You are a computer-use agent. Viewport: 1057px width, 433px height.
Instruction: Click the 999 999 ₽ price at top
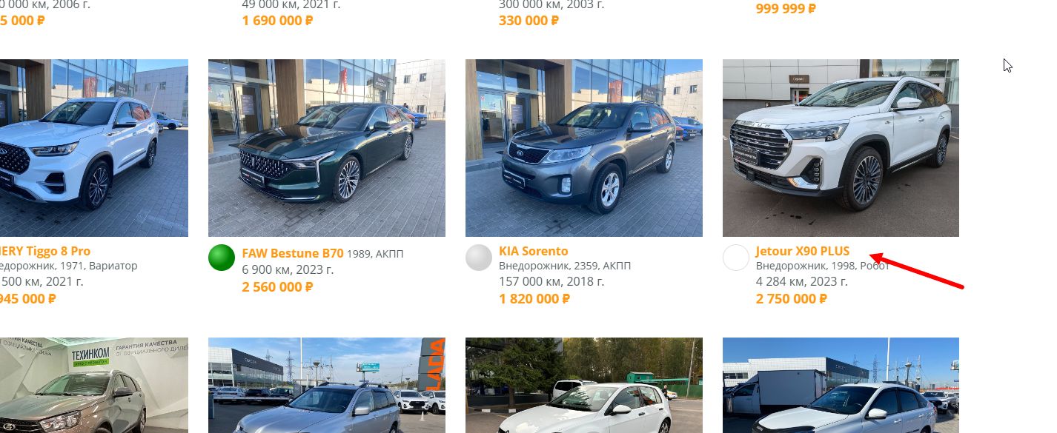pos(786,9)
